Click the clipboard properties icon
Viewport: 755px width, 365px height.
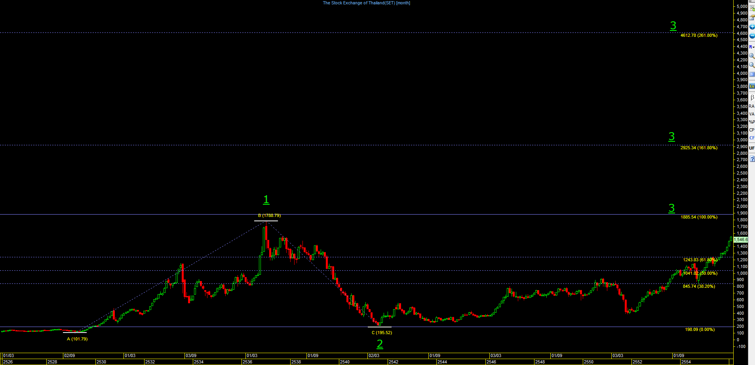[752, 17]
